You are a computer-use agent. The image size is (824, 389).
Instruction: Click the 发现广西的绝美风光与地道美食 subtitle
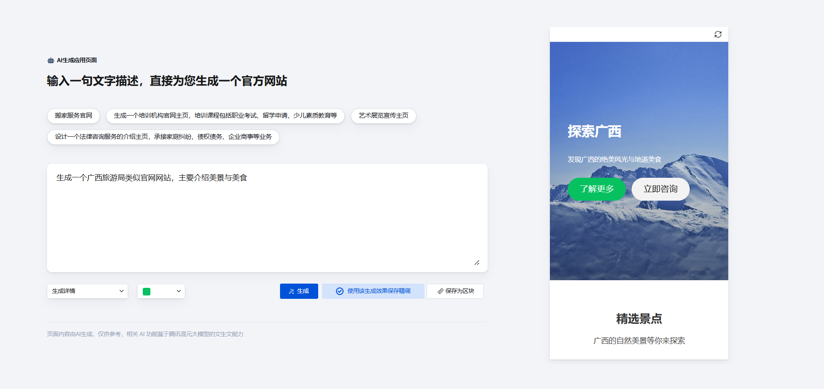pos(614,160)
